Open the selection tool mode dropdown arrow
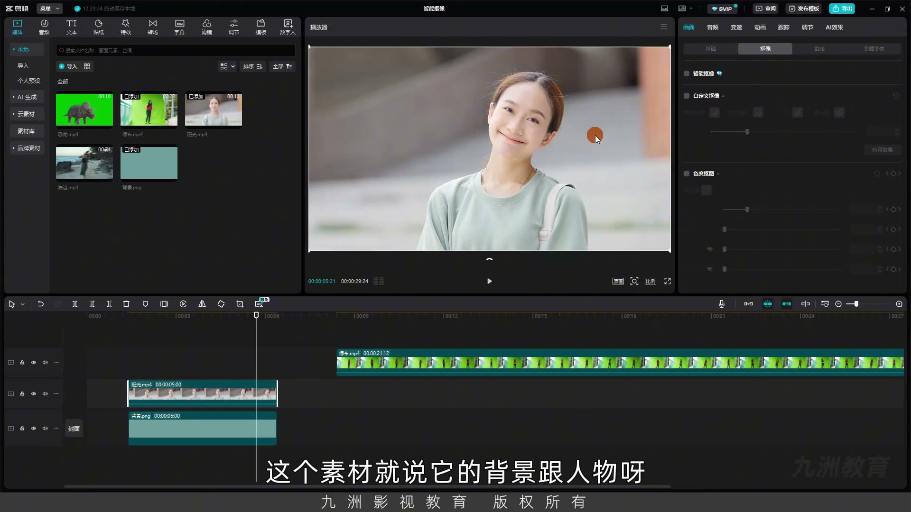Screen dimensions: 911x512 22,304
